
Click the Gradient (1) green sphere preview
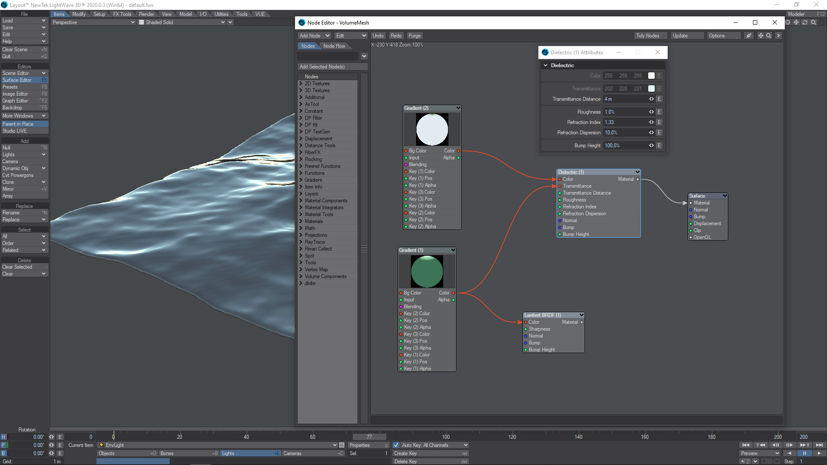pos(427,272)
